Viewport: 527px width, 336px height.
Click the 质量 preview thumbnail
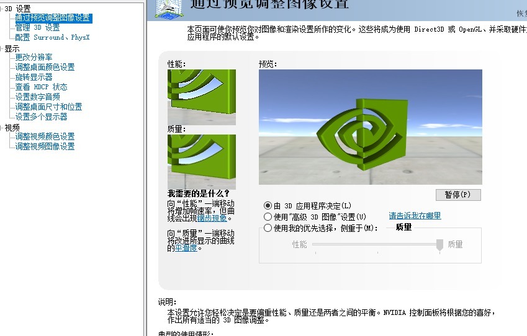[x=202, y=162]
